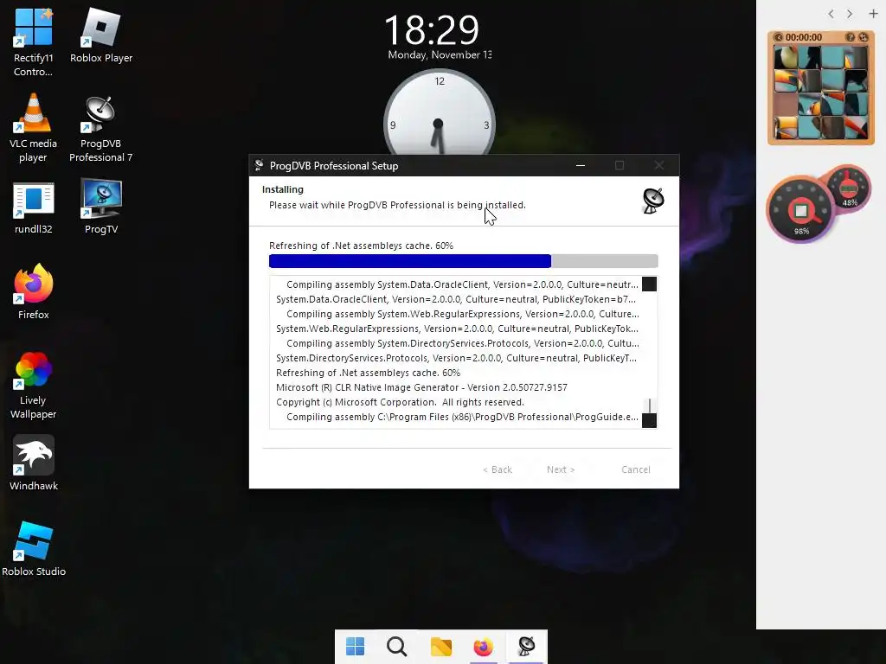Select log line compiling ProgGuide assembly

pos(462,417)
